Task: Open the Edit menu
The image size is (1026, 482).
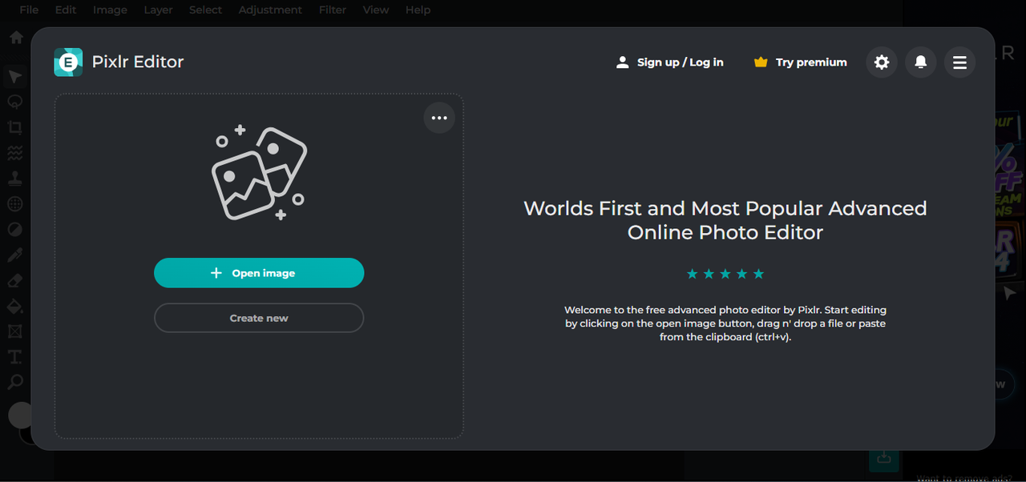Action: click(x=66, y=10)
